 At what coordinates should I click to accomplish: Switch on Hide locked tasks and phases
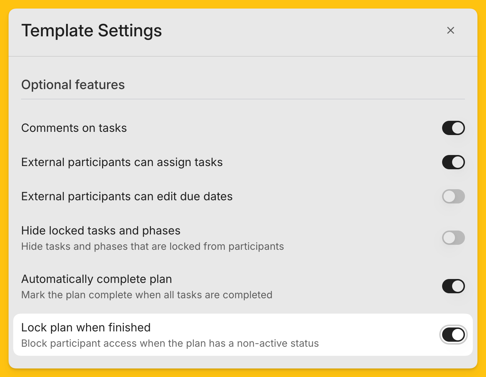pos(453,238)
